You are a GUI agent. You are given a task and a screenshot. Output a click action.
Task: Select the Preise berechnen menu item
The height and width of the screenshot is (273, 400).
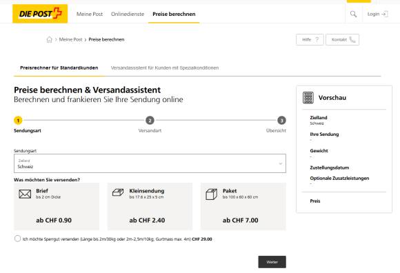click(174, 14)
